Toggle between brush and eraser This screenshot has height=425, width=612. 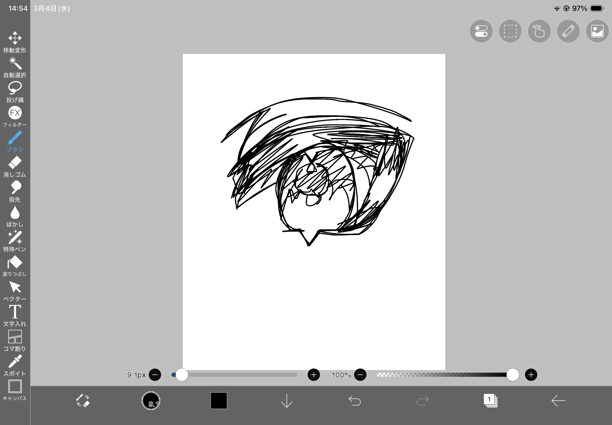[83, 400]
